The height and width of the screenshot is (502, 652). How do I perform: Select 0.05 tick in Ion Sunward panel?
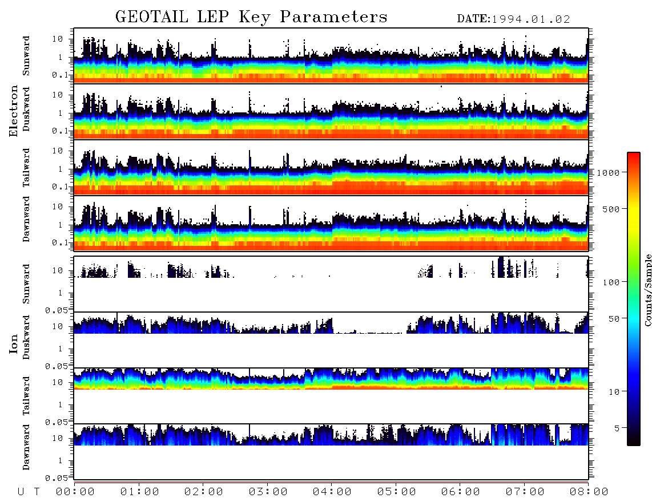pos(57,310)
